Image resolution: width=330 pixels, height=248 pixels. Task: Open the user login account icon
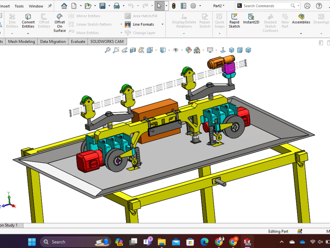[307, 6]
